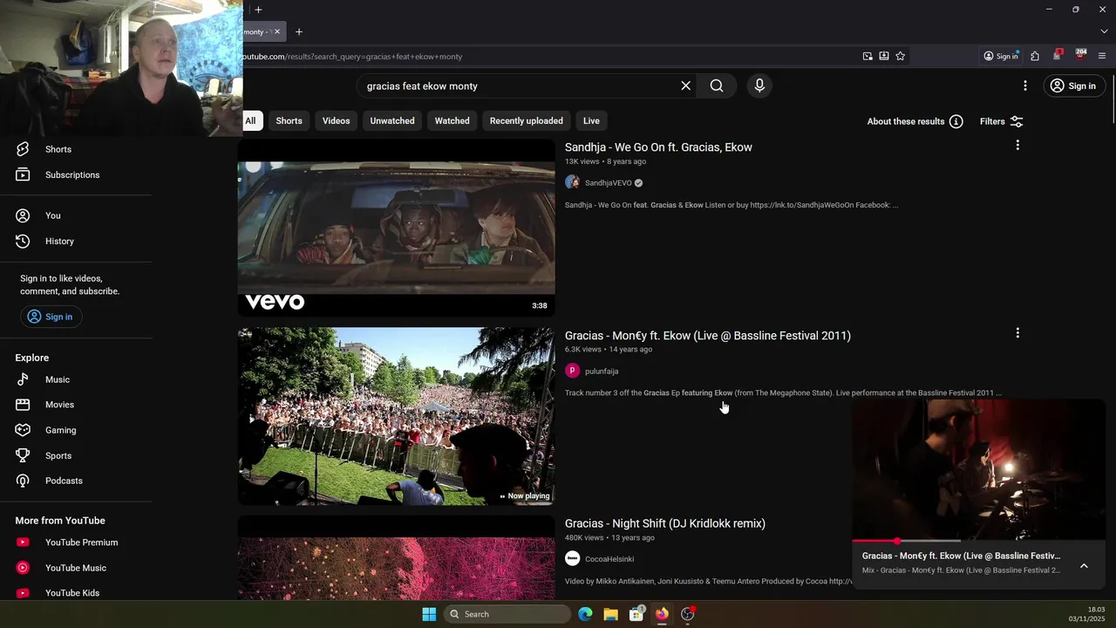The width and height of the screenshot is (1116, 628).
Task: Sign in to the Firefox account from the toolbar
Action: (x=1001, y=56)
